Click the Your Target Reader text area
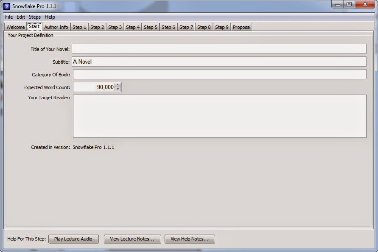378x252 pixels. pyautogui.click(x=220, y=116)
